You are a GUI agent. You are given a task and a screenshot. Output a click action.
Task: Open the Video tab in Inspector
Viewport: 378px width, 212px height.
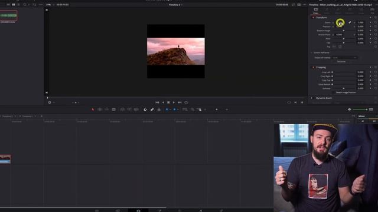point(315,11)
